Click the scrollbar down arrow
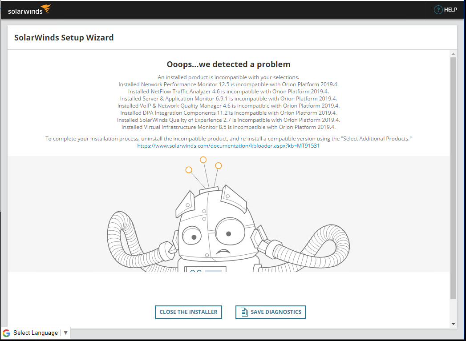The image size is (466, 341). 453,324
